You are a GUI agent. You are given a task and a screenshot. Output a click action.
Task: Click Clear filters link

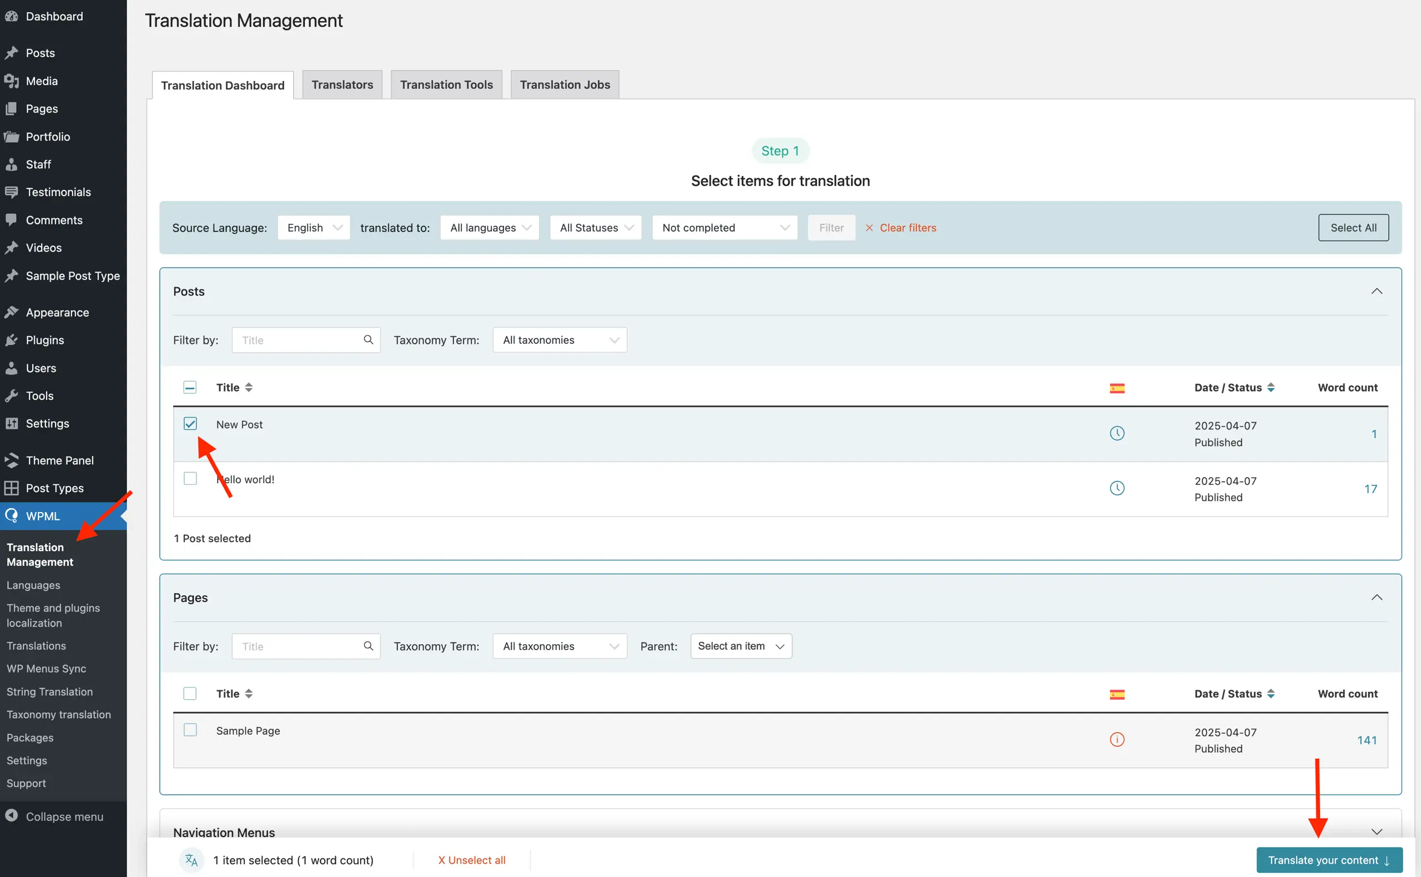900,227
